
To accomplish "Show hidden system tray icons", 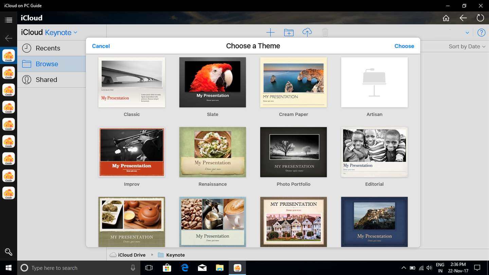I will (403, 268).
